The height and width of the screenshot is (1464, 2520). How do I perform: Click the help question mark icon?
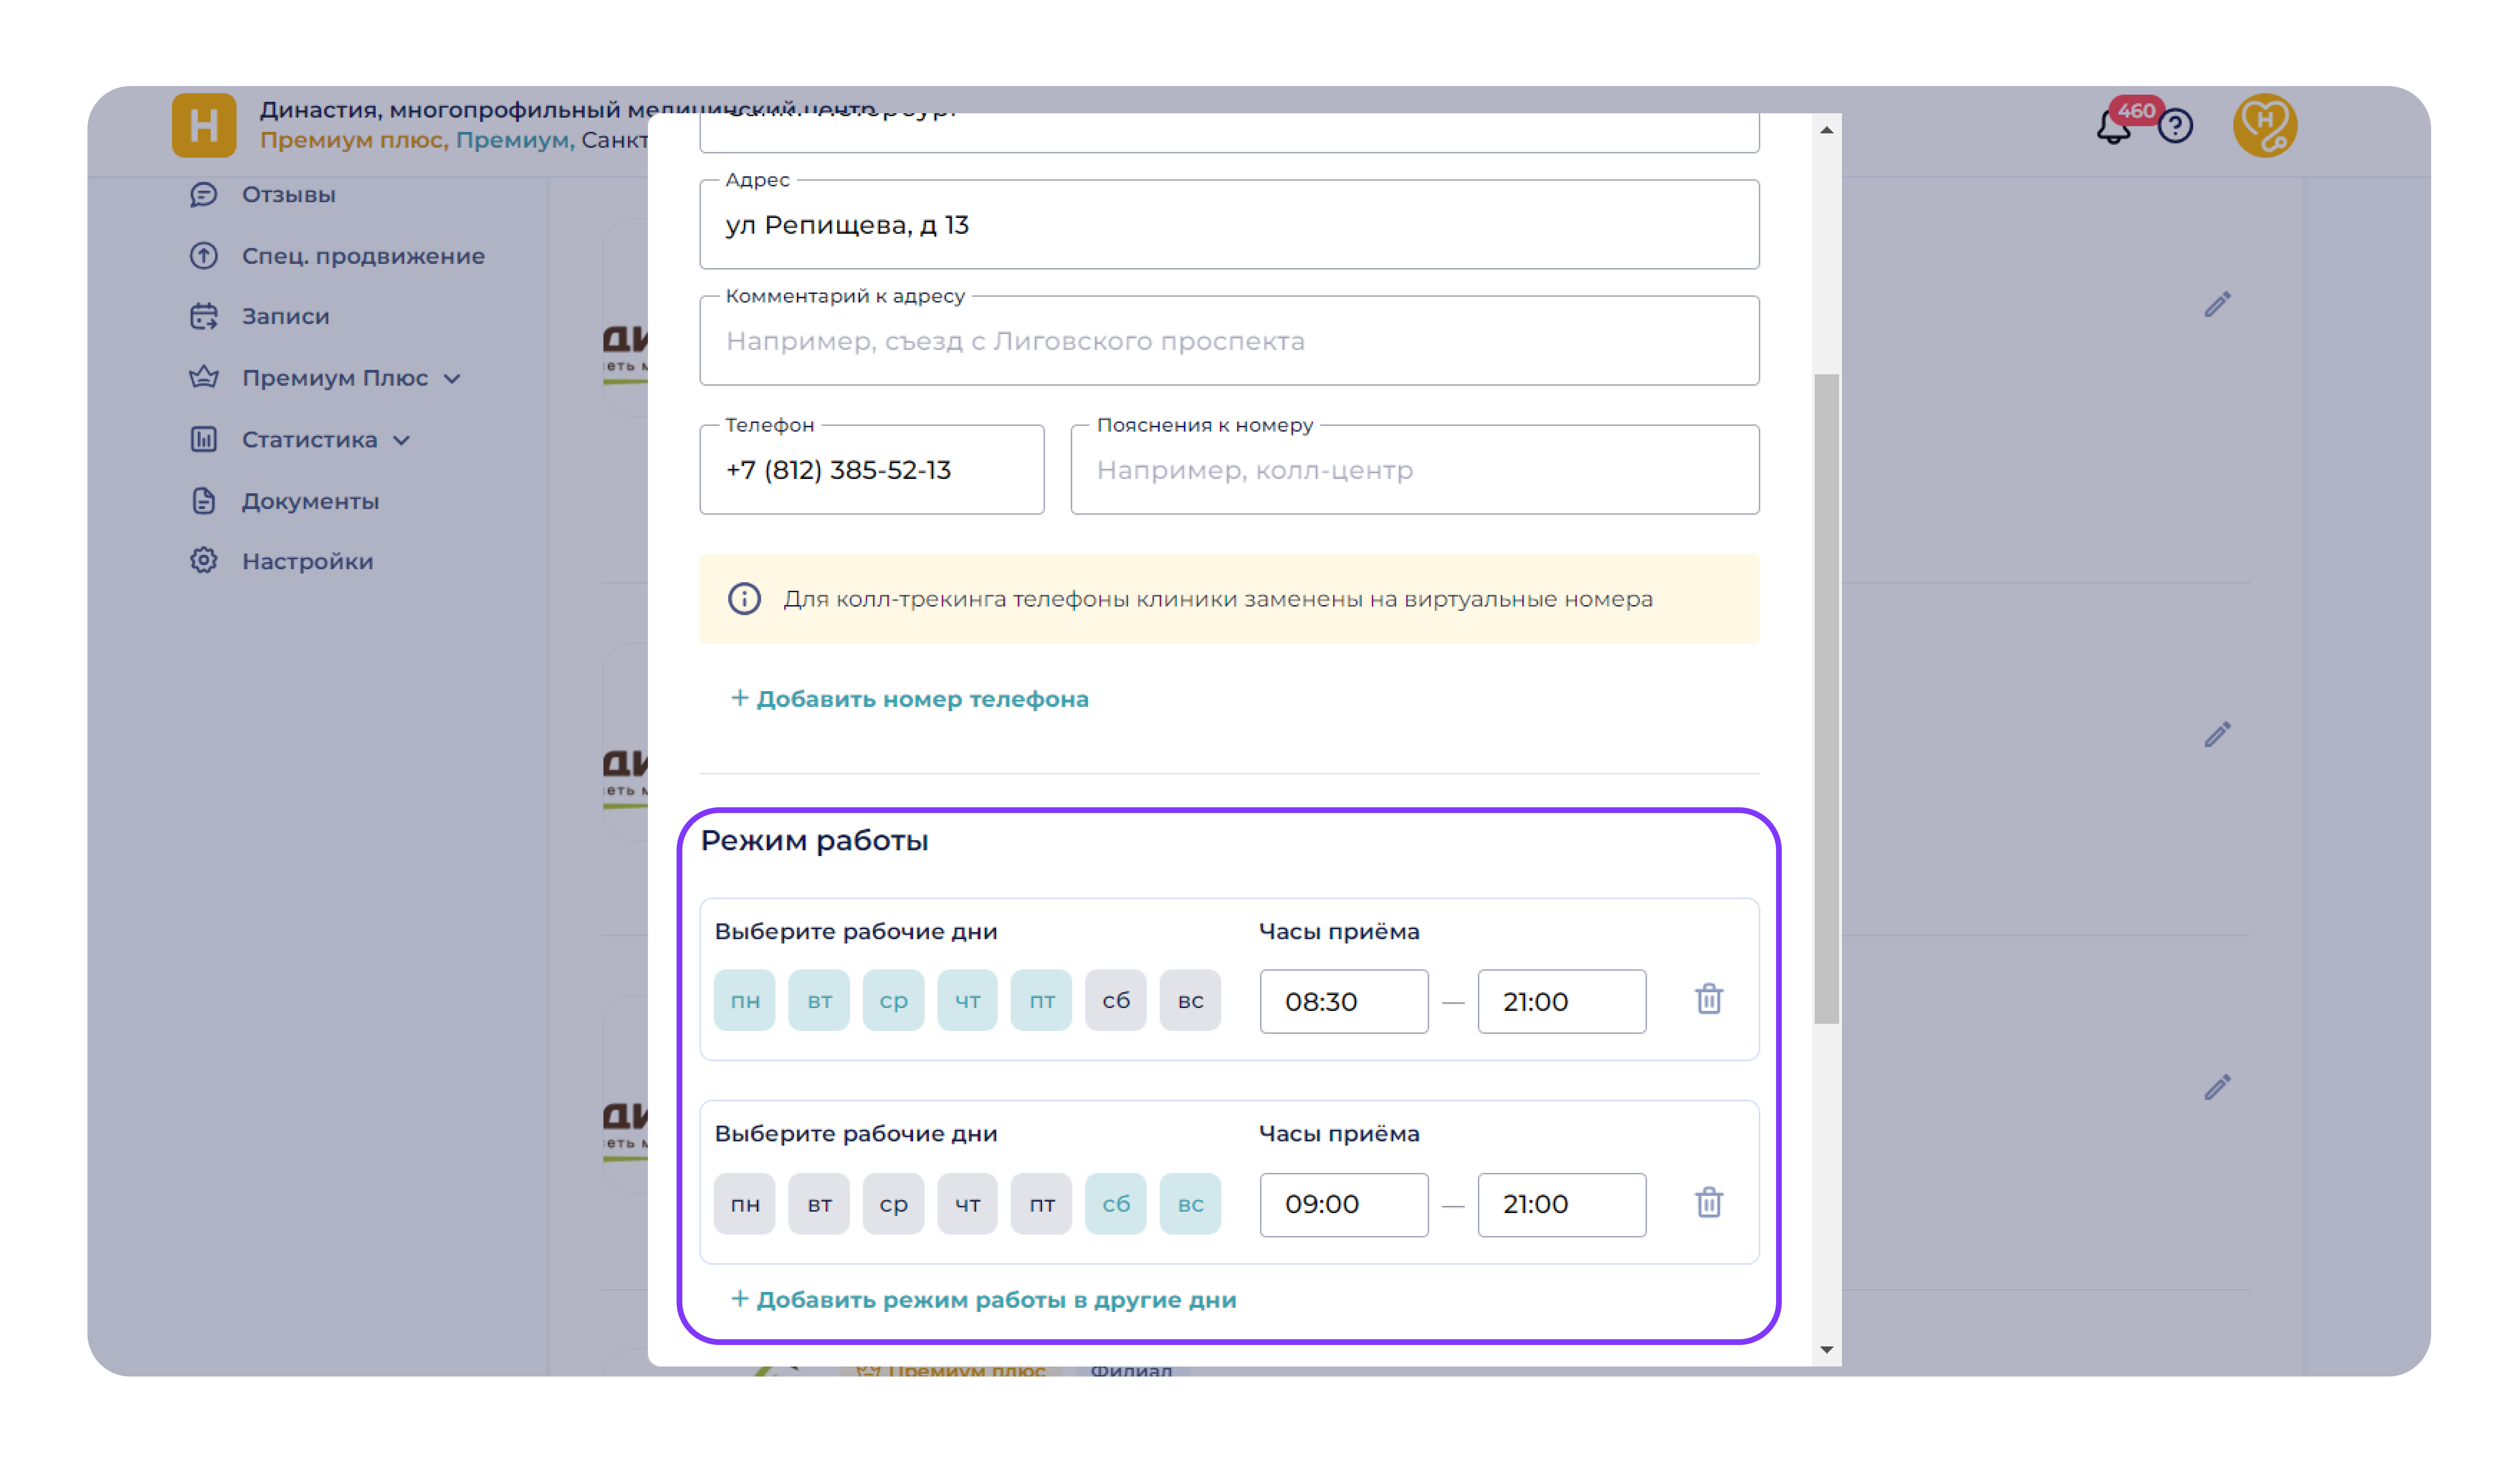2175,126
